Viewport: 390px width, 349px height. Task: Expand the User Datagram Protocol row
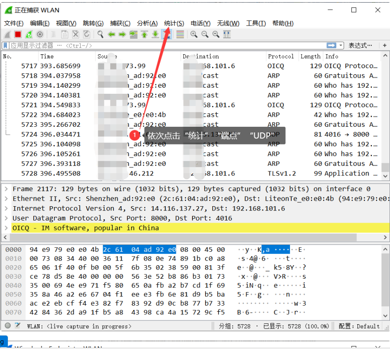pyautogui.click(x=6, y=218)
